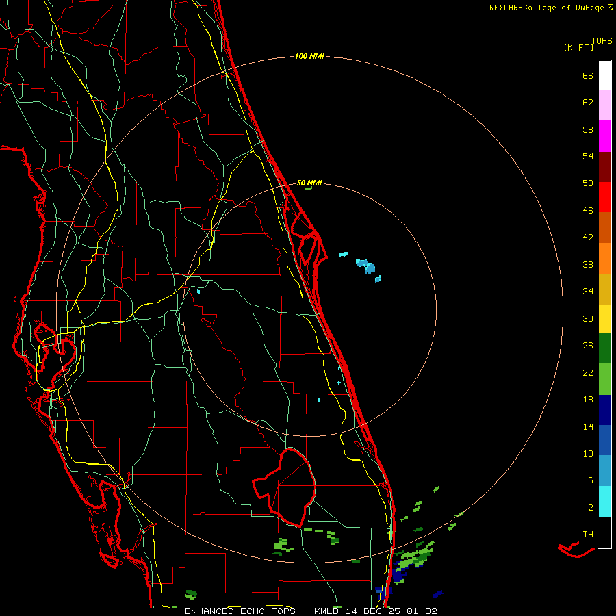
Task: Click the 50 legend value
Action: (588, 183)
